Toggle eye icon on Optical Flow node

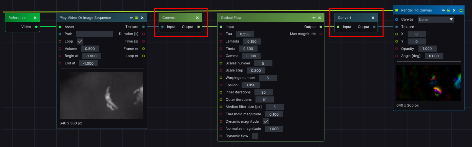[x=314, y=18]
